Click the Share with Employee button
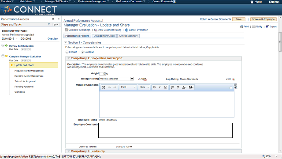 (263, 19)
